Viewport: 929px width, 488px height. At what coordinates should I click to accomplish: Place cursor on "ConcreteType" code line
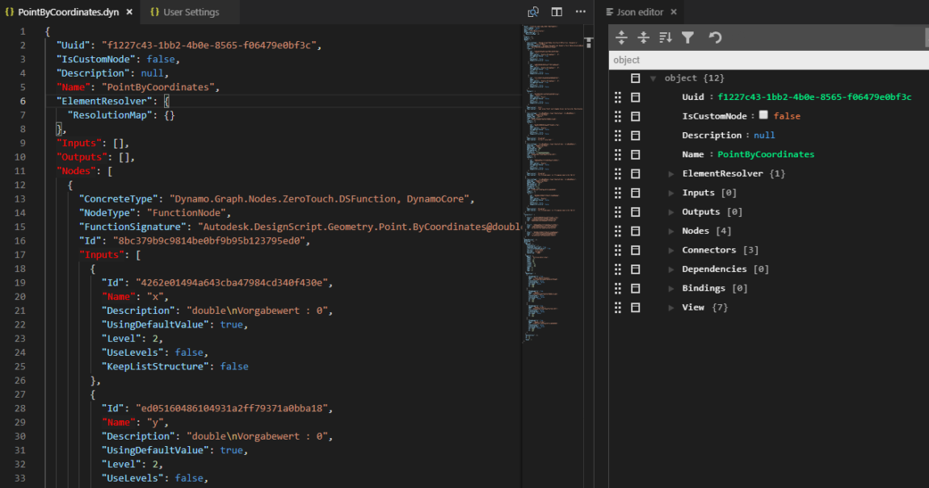click(277, 198)
